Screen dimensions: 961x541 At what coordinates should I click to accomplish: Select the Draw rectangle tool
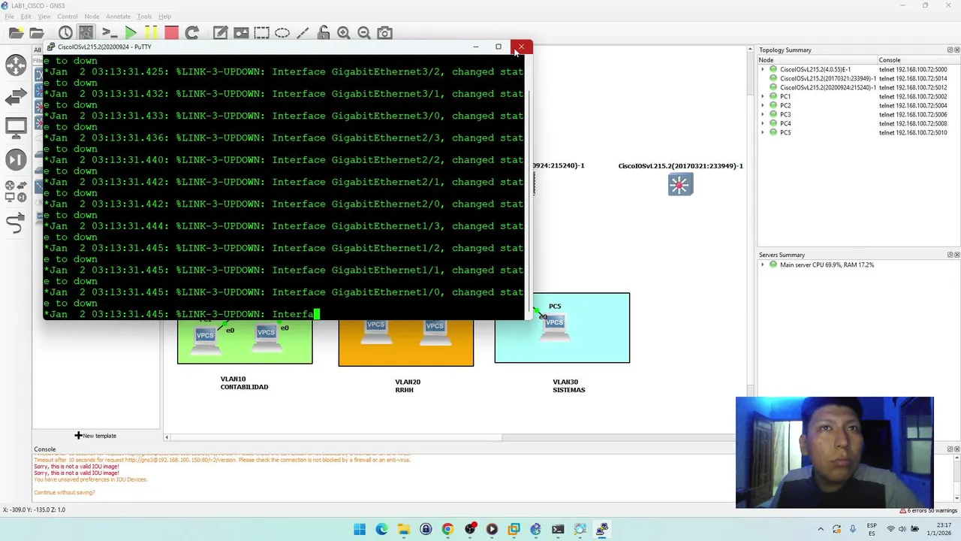(x=261, y=33)
